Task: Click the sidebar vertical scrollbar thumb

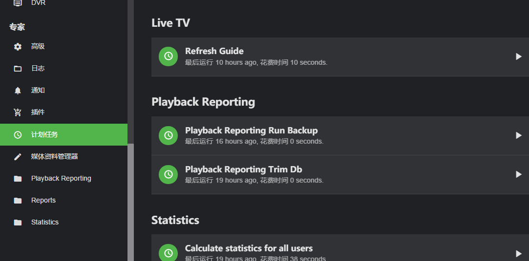Action: (130, 202)
